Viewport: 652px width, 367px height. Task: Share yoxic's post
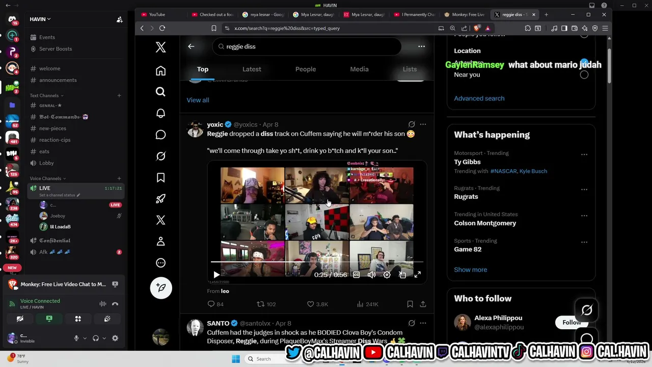pos(423,304)
